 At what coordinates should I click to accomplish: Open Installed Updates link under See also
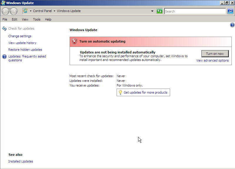coord(21,161)
